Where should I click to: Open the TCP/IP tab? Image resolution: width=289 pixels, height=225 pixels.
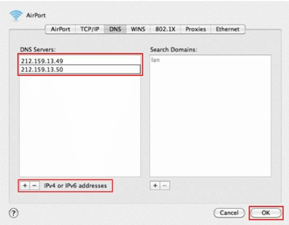89,29
